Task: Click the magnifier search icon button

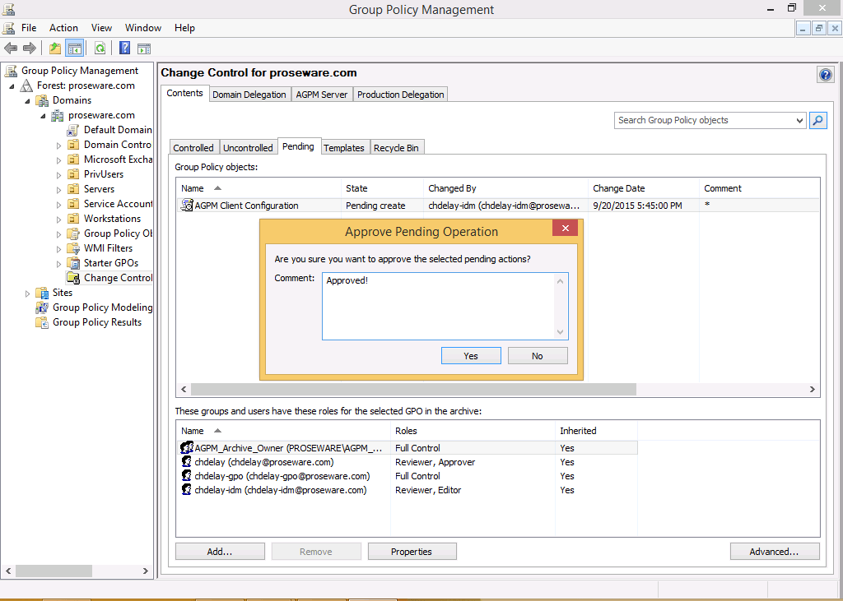Action: (817, 120)
